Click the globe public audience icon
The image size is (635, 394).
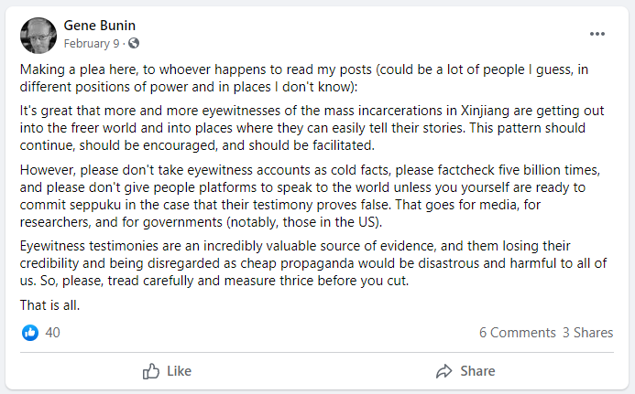tap(134, 43)
